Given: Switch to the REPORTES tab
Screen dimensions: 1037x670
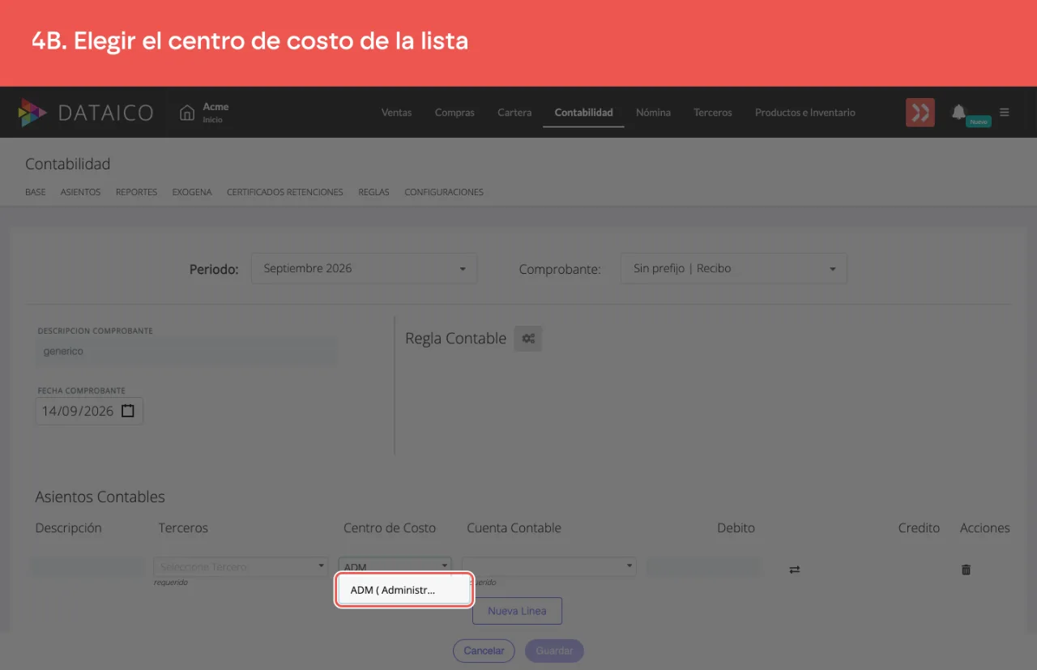Looking at the screenshot, I should [136, 192].
